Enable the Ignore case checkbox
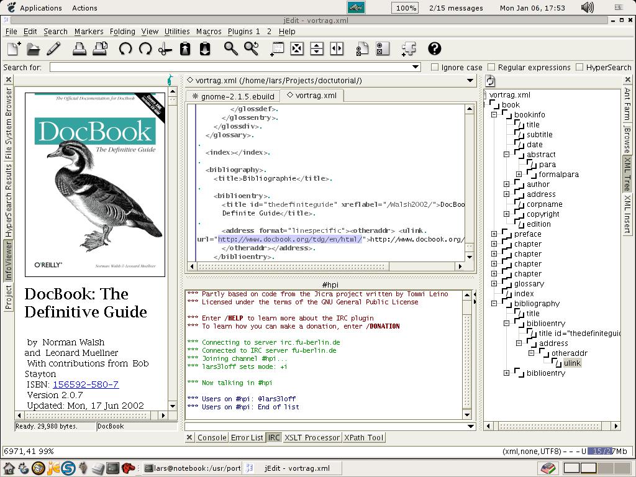The image size is (636, 477). pyautogui.click(x=435, y=67)
